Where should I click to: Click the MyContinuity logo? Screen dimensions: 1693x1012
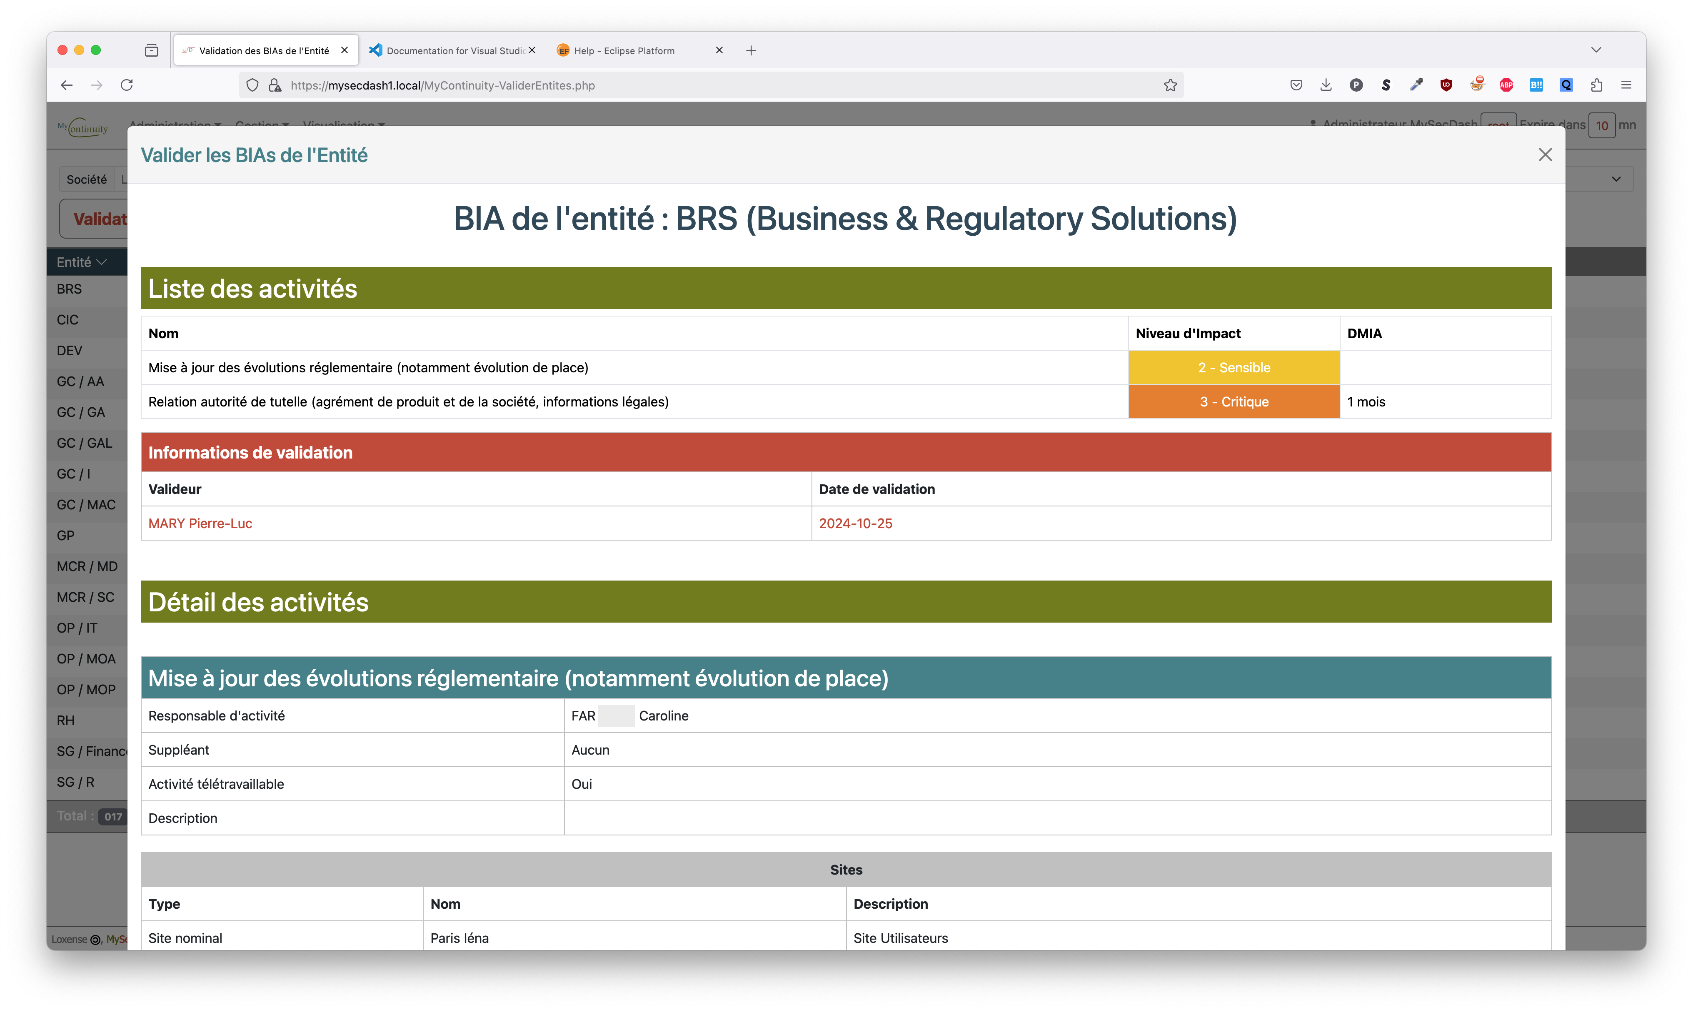point(83,127)
